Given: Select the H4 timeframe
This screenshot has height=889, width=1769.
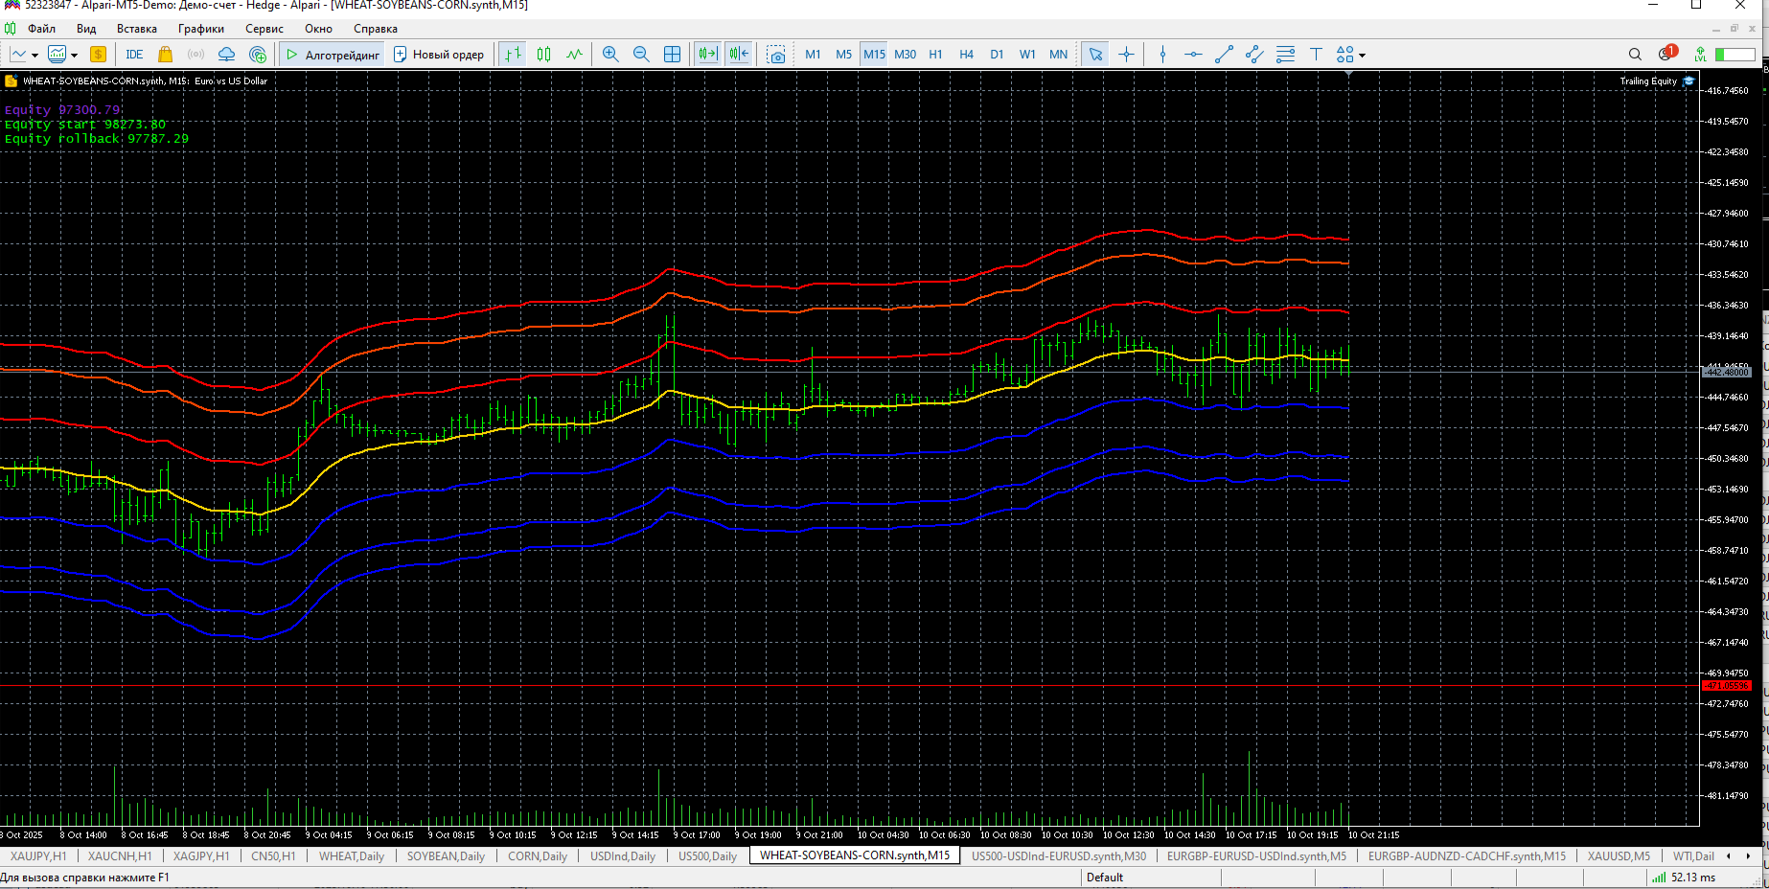Looking at the screenshot, I should pos(966,55).
